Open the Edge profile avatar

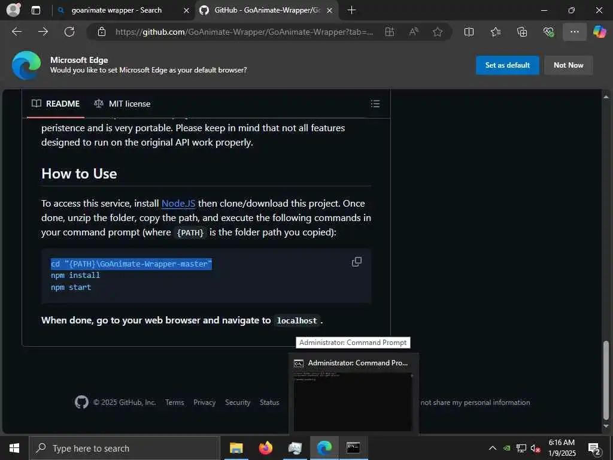pyautogui.click(x=14, y=10)
